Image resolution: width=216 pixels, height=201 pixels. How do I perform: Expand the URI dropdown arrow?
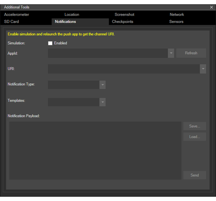[203, 69]
